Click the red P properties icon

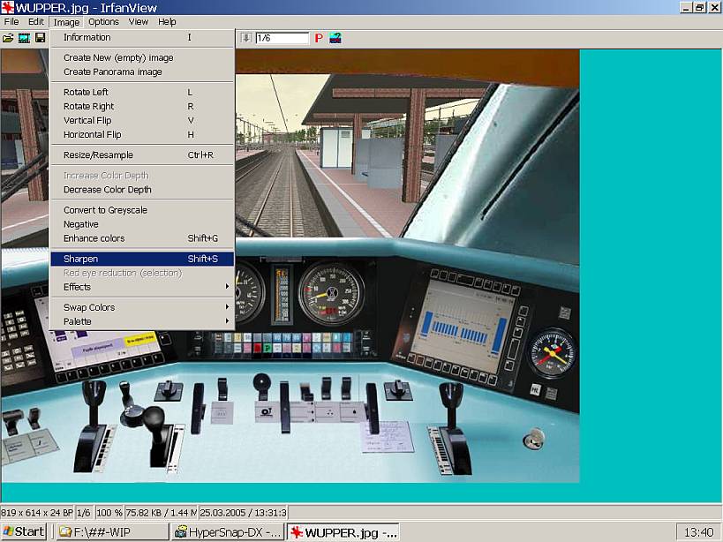coord(319,38)
